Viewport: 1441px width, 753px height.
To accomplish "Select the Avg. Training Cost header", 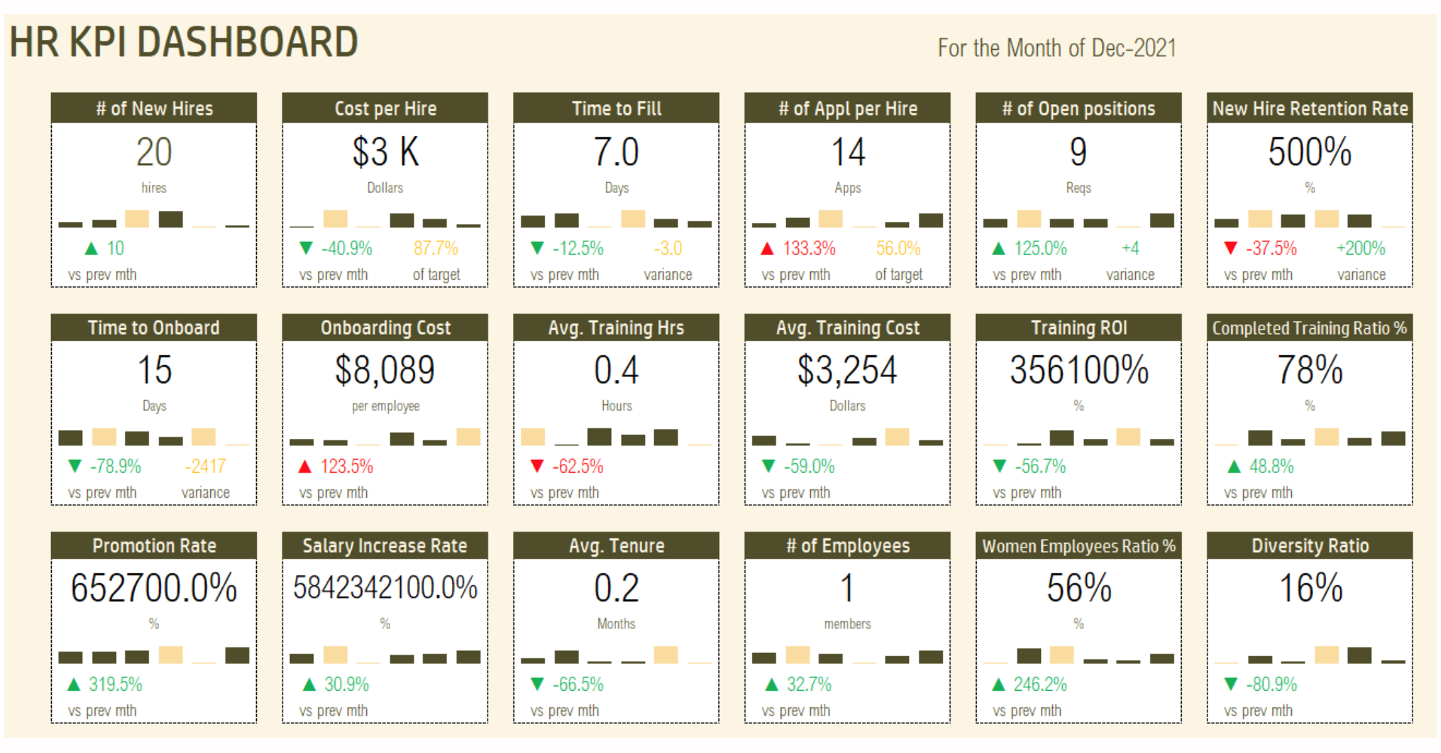I will pyautogui.click(x=847, y=327).
